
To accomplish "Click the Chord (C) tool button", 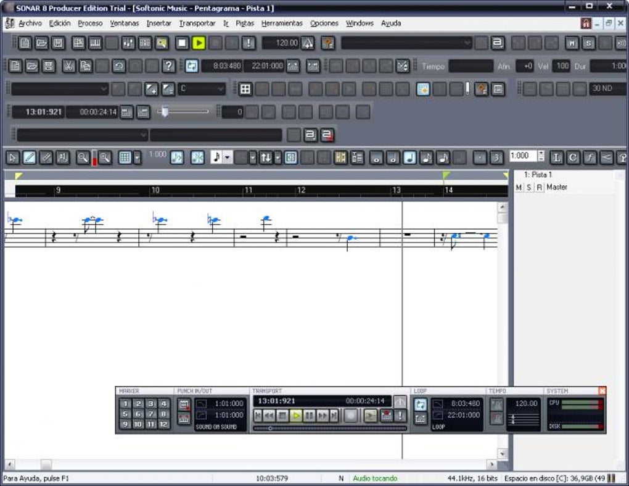I will 573,157.
